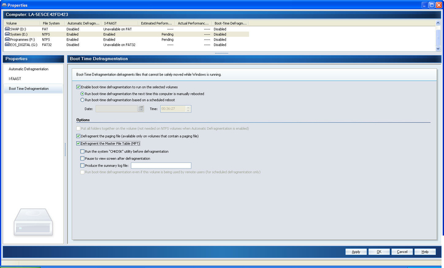Select the Programmes (F:) volume row

[x=126, y=39]
